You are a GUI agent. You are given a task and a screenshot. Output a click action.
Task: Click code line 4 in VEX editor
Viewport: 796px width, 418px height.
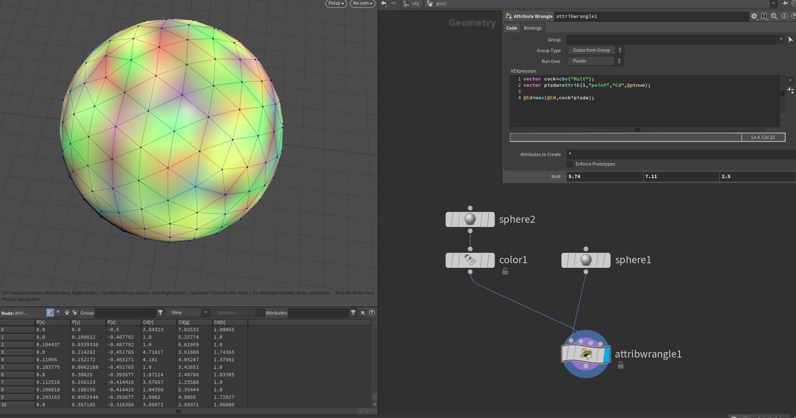click(558, 98)
